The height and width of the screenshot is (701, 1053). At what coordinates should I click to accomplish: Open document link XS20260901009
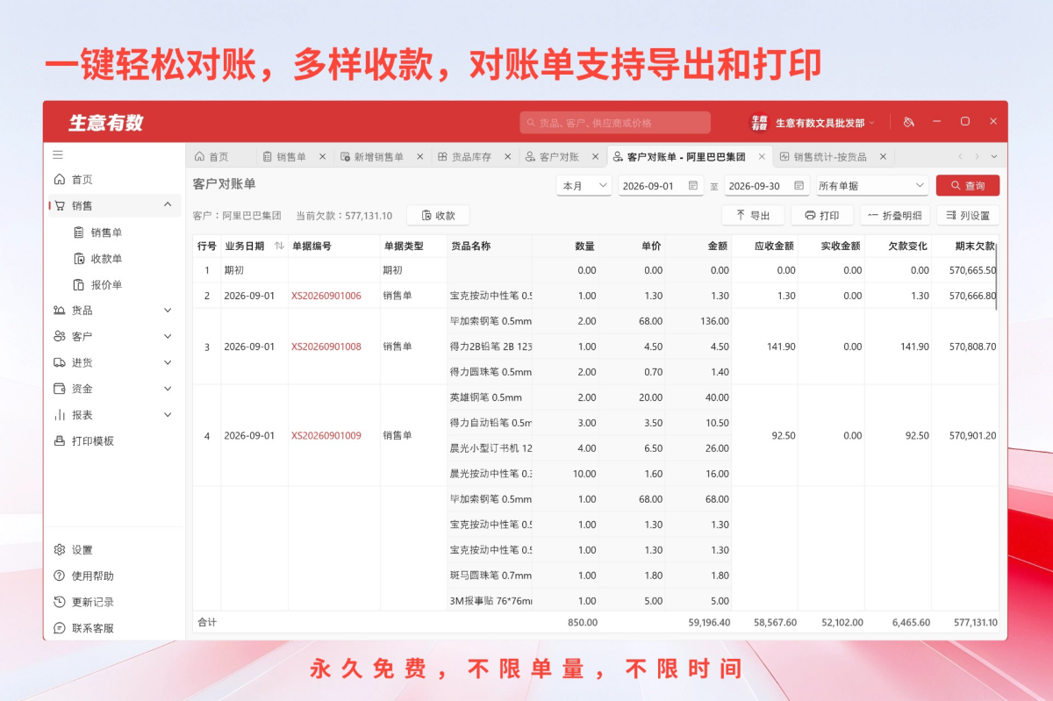point(326,435)
